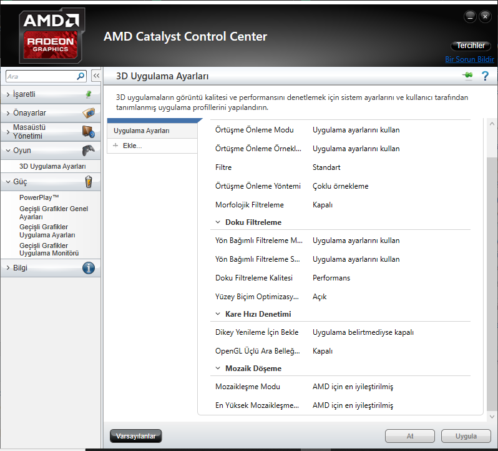Open the Bir Sorun Bildir link
Image resolution: width=498 pixels, height=451 pixels.
(469, 59)
